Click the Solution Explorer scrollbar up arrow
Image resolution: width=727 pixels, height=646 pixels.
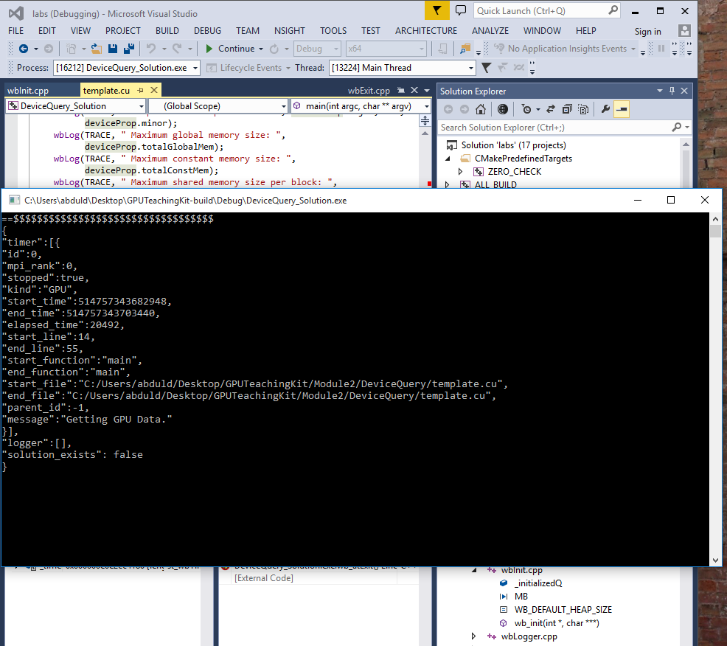tap(686, 145)
